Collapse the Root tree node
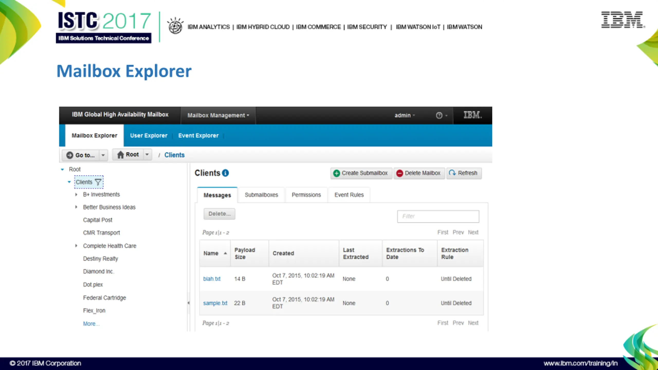Viewport: 658px width, 370px height. click(x=62, y=170)
